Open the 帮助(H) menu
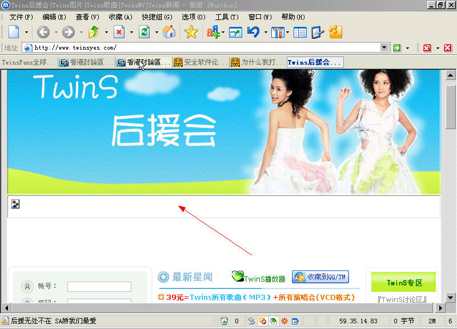Viewport: 457px width, 329px height. pyautogui.click(x=293, y=17)
